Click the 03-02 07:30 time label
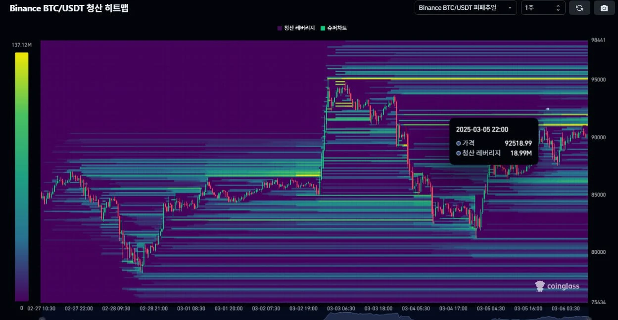 [266, 308]
